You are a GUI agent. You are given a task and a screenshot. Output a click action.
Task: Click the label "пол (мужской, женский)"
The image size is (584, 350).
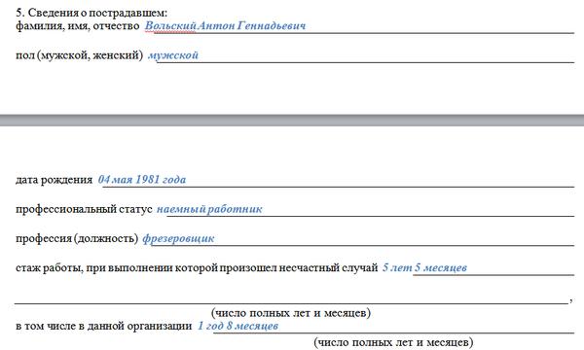pos(79,55)
